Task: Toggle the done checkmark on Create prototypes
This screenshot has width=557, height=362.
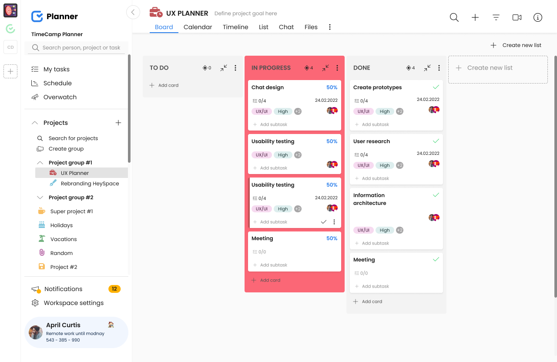Action: tap(436, 87)
